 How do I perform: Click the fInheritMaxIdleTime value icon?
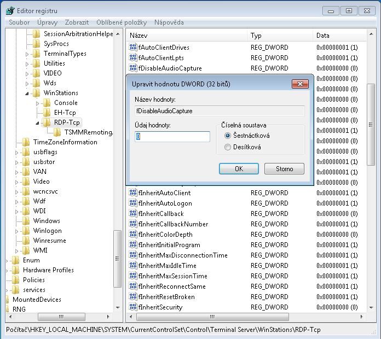(133, 266)
